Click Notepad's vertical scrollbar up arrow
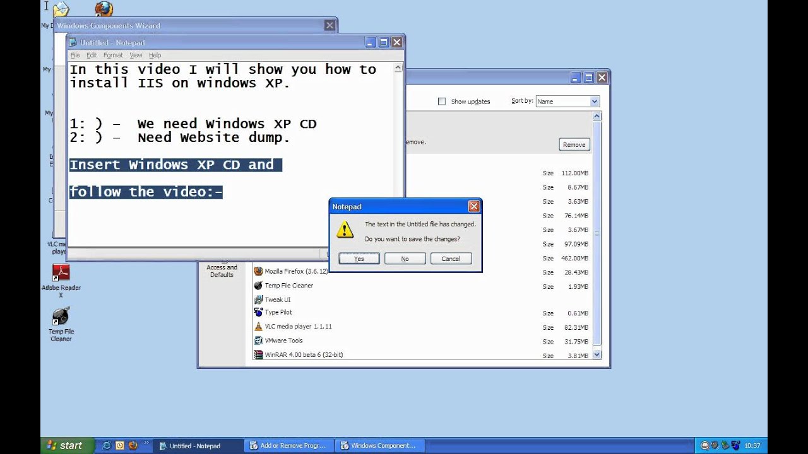 (x=398, y=67)
